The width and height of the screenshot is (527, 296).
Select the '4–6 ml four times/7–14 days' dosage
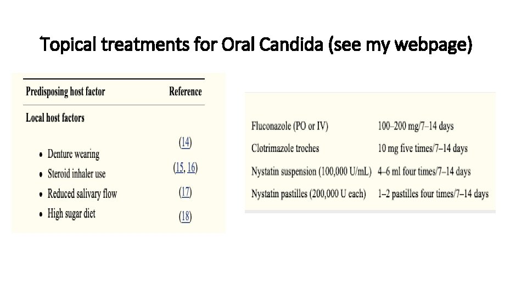[x=424, y=172]
